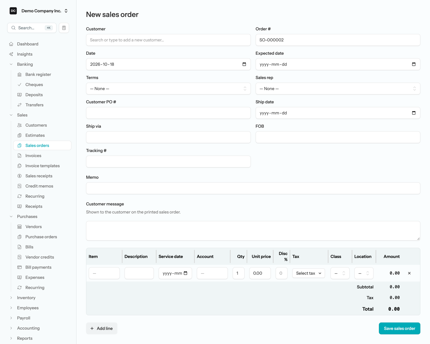Open Invoice templates link

[42, 166]
